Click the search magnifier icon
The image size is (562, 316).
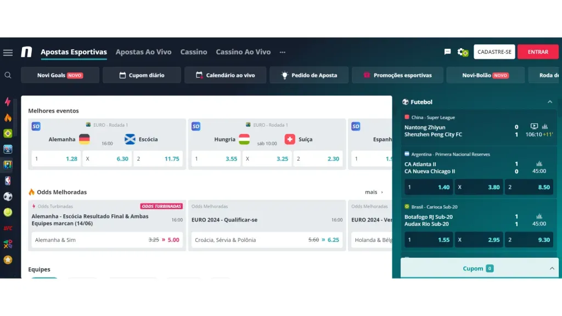pos(8,75)
